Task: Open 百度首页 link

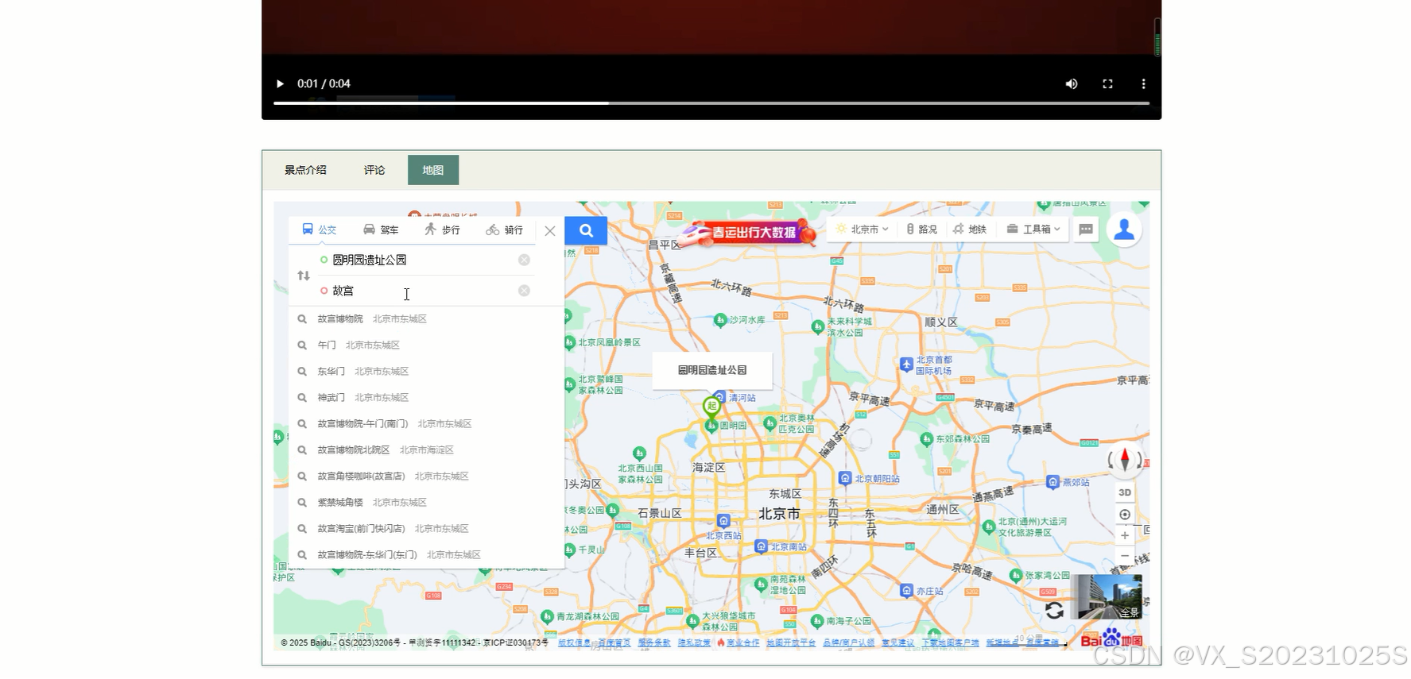Action: [614, 642]
